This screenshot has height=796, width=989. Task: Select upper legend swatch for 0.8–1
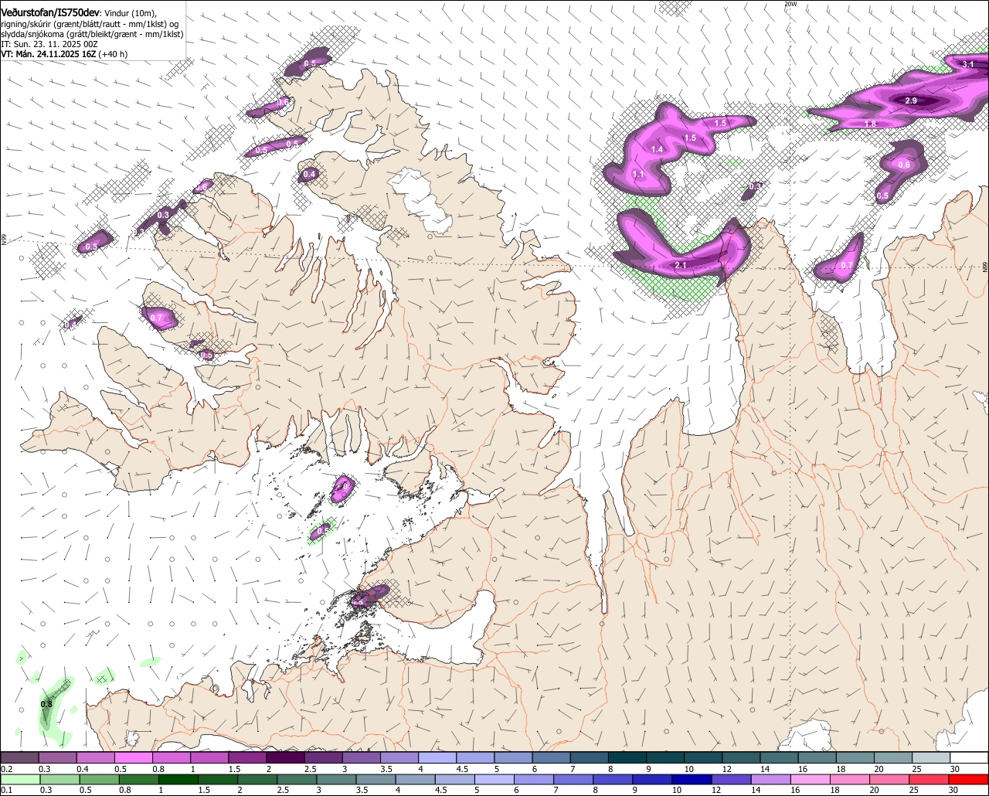pos(172,758)
